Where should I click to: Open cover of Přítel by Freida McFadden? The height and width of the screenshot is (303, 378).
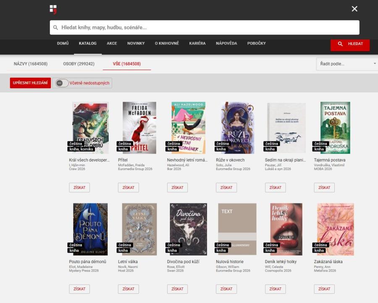pyautogui.click(x=139, y=128)
